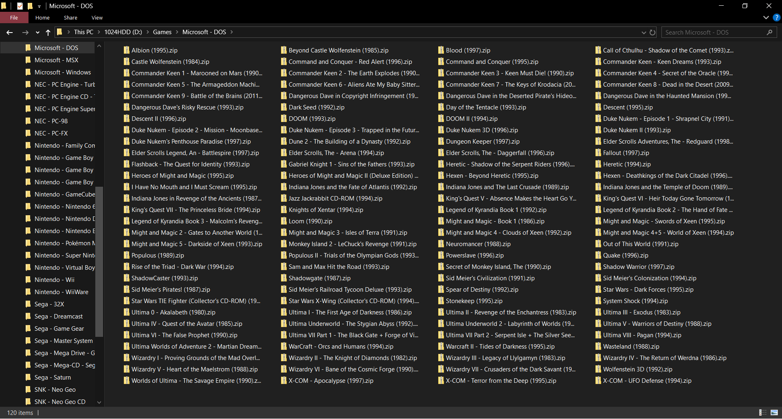Viewport: 782px width, 419px height.
Task: Open Sega - Master System folder in sidebar
Action: 64,341
